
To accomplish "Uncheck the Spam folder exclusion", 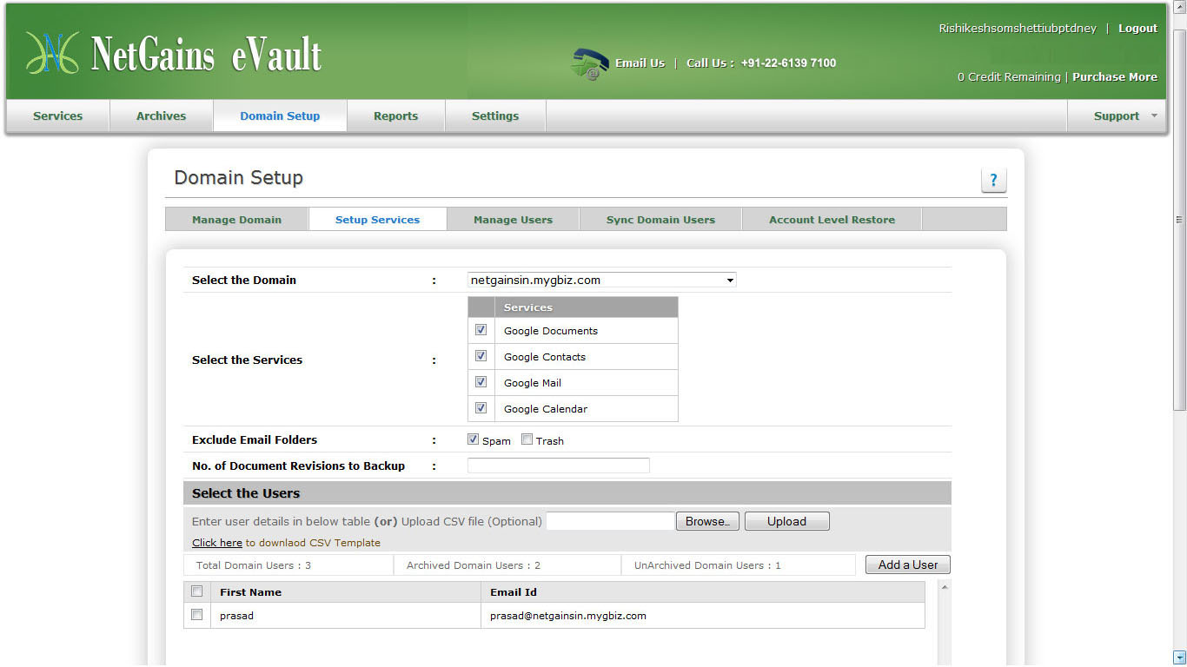I will [x=473, y=439].
